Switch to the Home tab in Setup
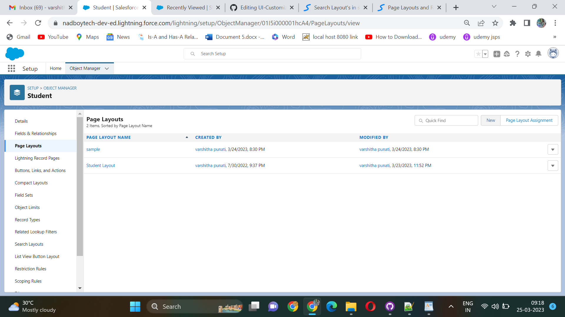The width and height of the screenshot is (565, 317). pos(55,68)
